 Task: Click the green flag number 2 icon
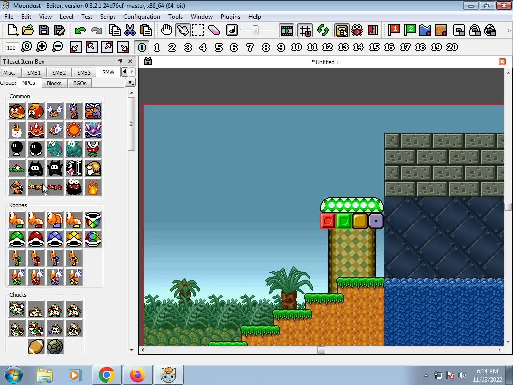[x=409, y=30]
